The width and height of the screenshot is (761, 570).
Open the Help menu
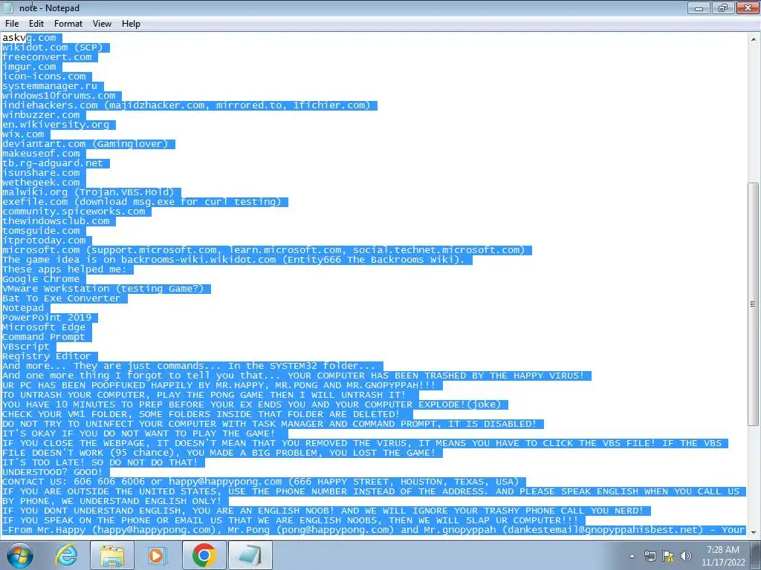pos(131,24)
